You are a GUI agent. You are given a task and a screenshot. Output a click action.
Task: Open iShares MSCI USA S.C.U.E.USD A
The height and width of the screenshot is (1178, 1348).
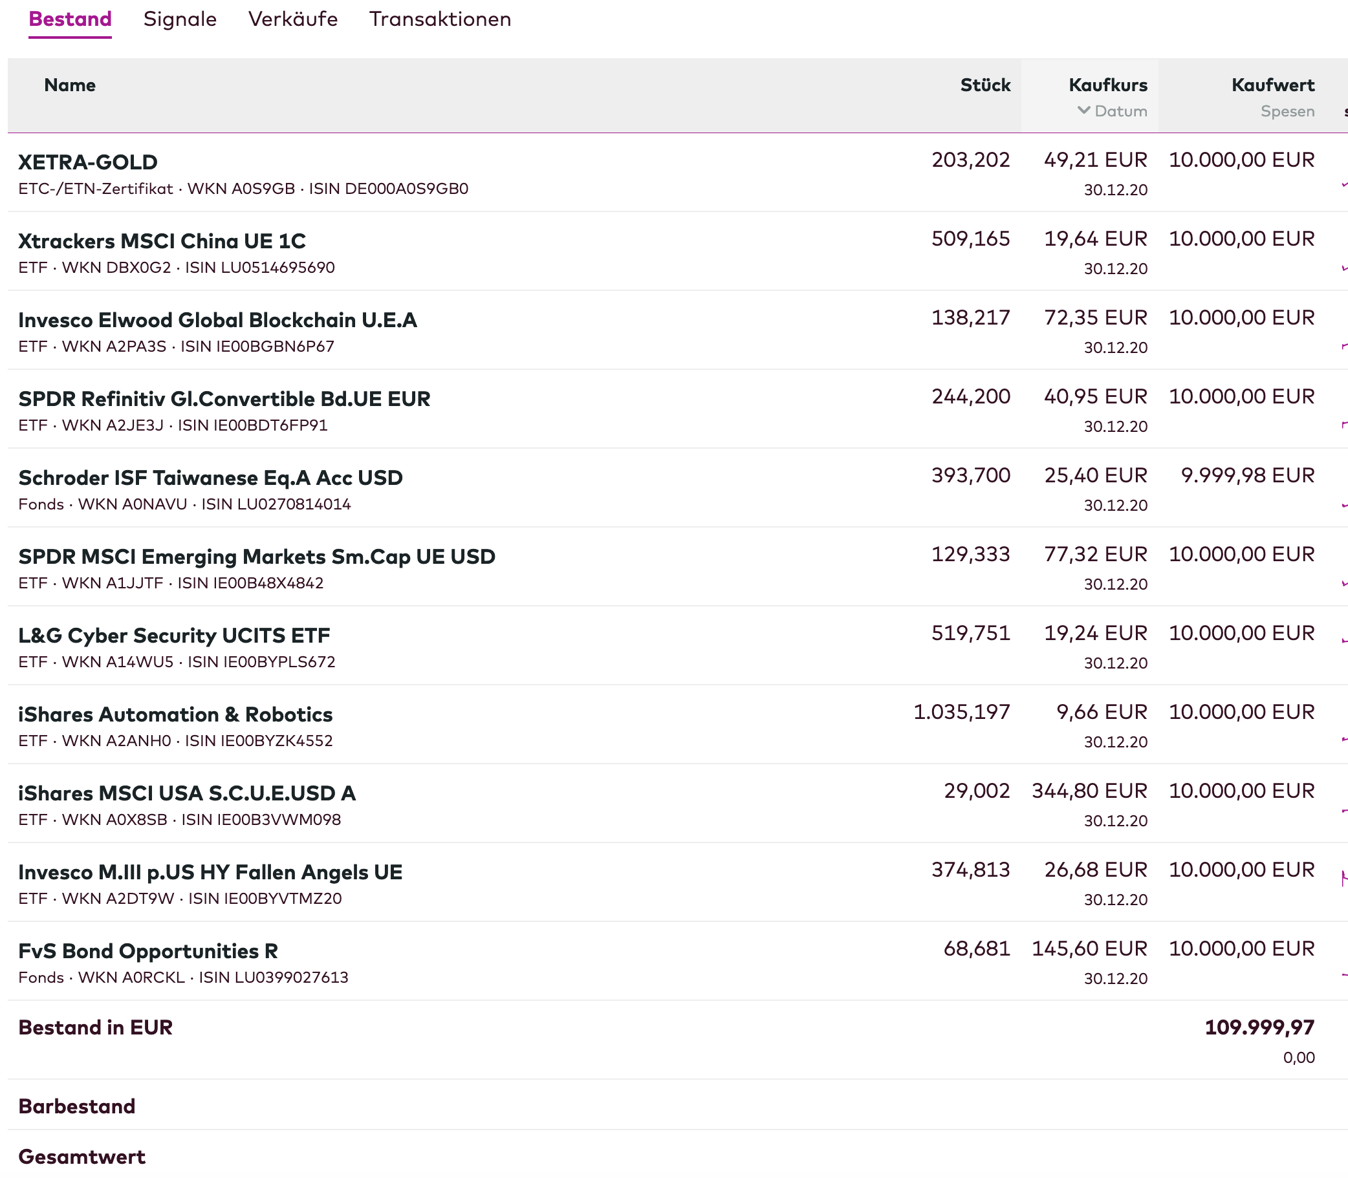(187, 793)
